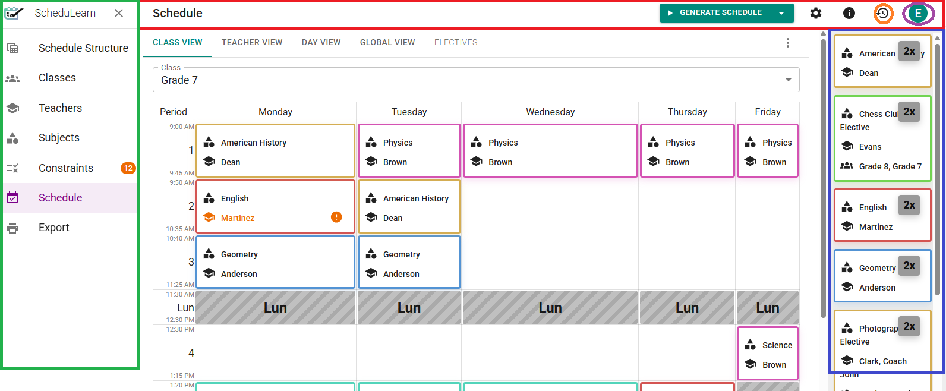Open the settings gear icon
946x391 pixels.
coord(816,13)
